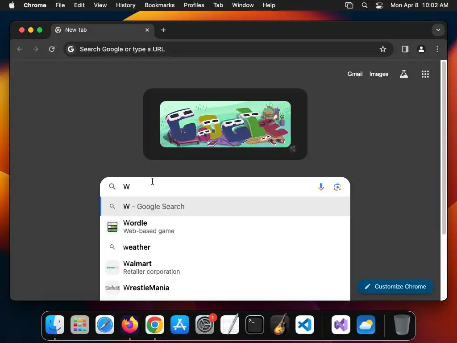This screenshot has width=457, height=343.
Task: Open the Help menu
Action: [x=269, y=5]
